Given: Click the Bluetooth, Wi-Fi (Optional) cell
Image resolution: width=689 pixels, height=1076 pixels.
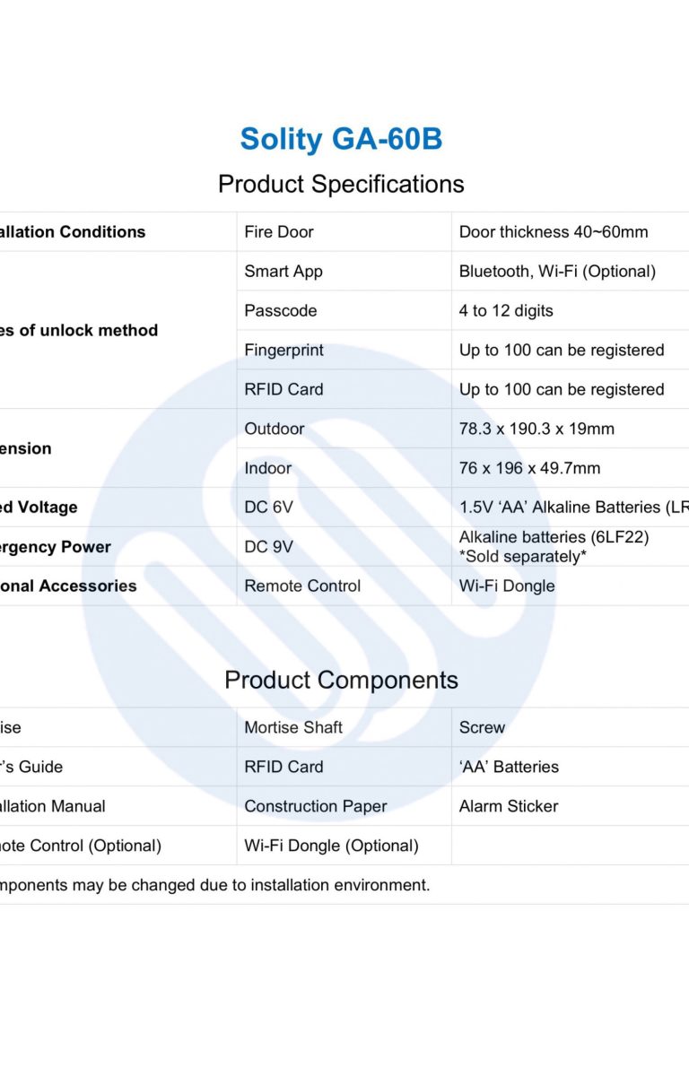Looking at the screenshot, I should point(570,271).
